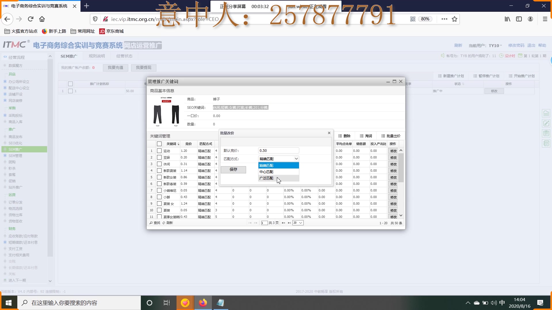Open the QR code icon in address bar
The height and width of the screenshot is (310, 552).
pos(413,19)
